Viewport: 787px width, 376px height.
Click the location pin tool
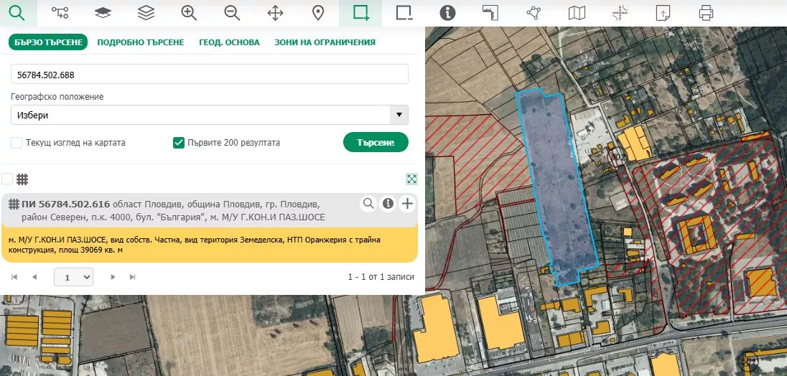[x=318, y=12]
